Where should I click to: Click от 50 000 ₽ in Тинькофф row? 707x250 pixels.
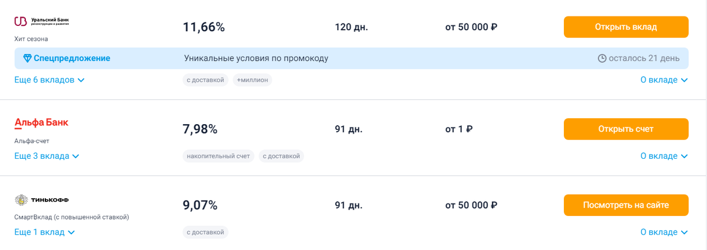[471, 205]
